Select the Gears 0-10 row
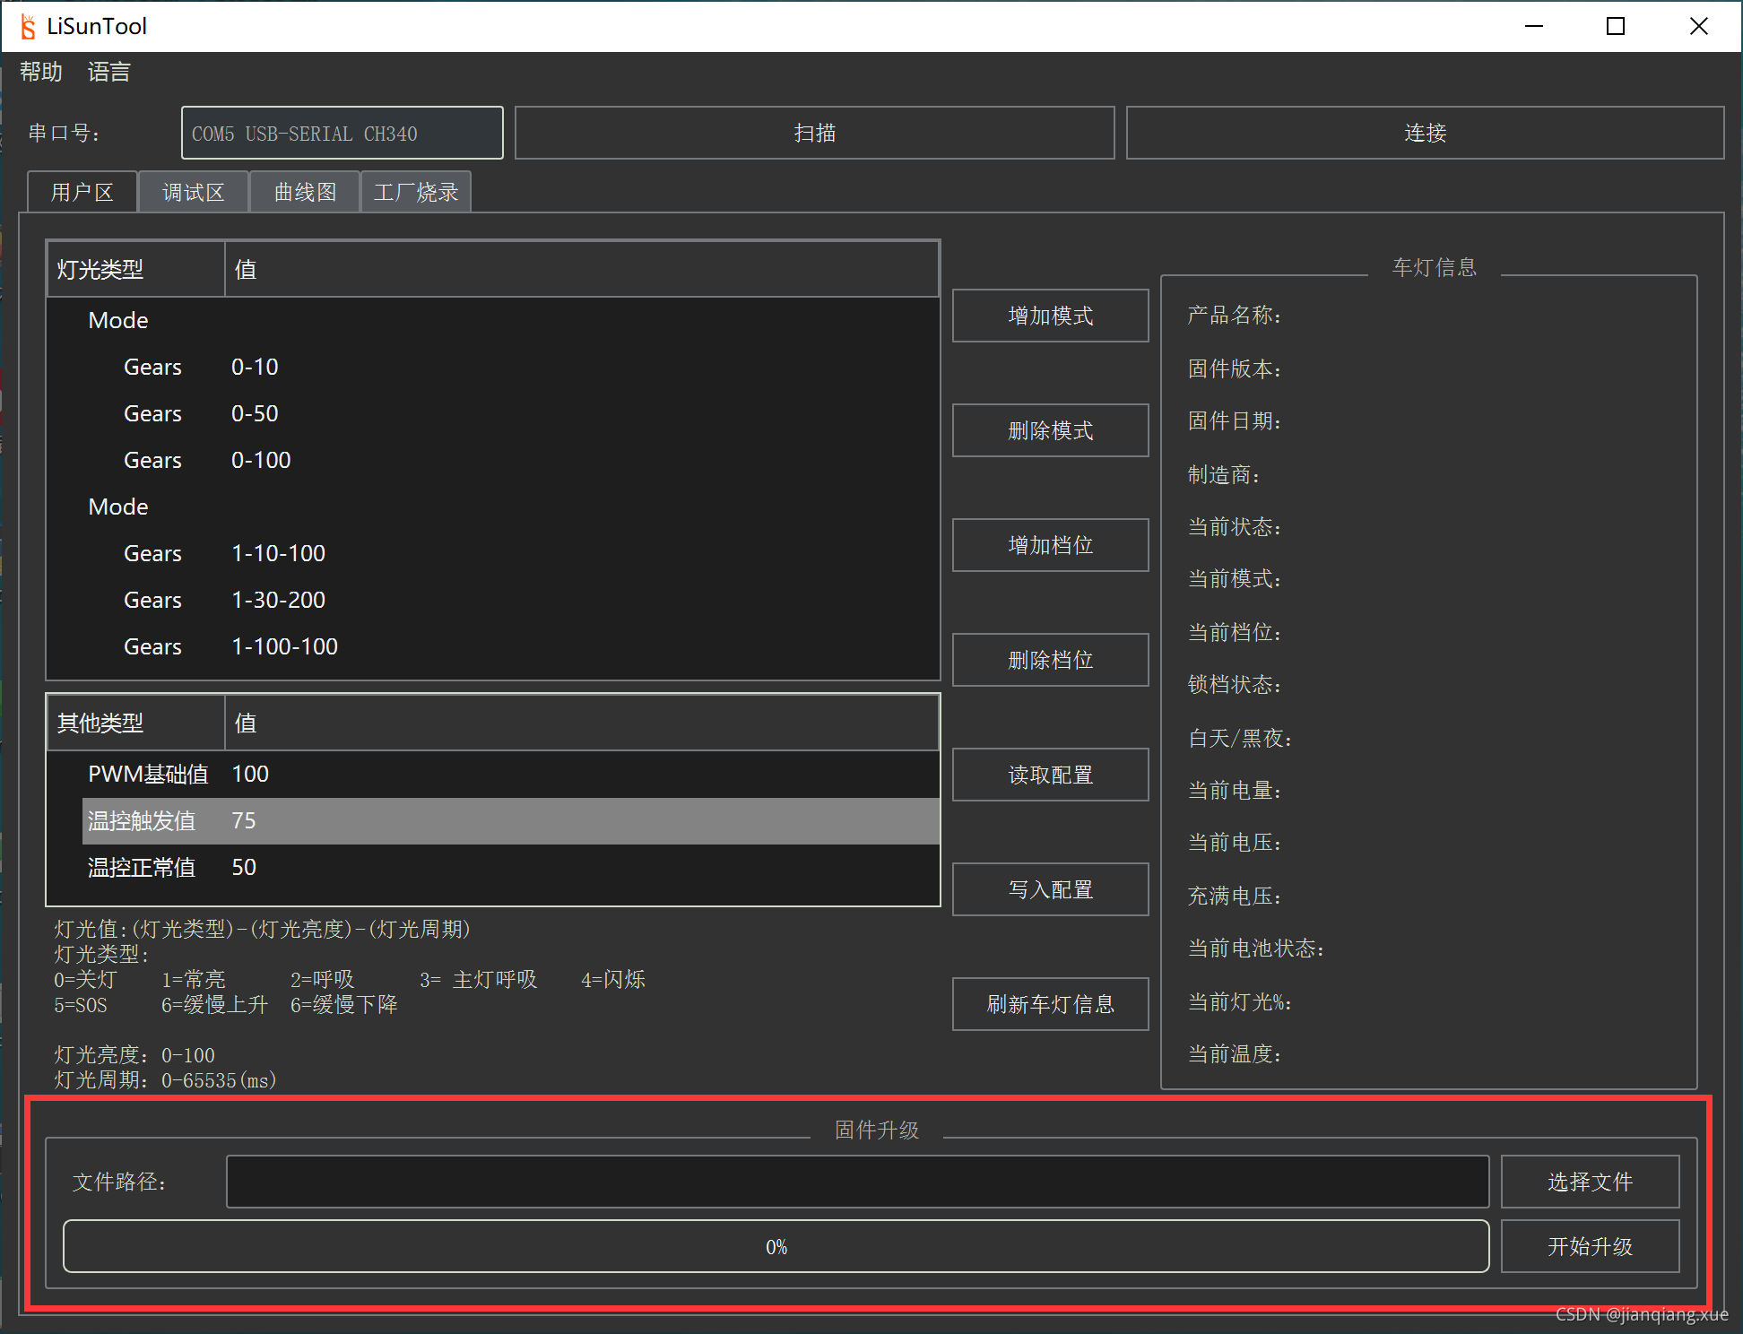Viewport: 1743px width, 1334px height. coord(512,367)
